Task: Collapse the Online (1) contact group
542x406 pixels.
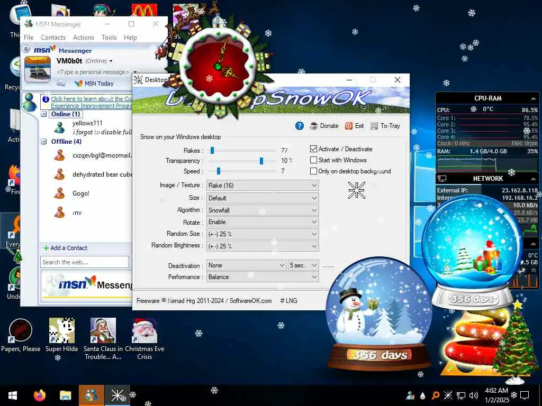Action: 44,114
